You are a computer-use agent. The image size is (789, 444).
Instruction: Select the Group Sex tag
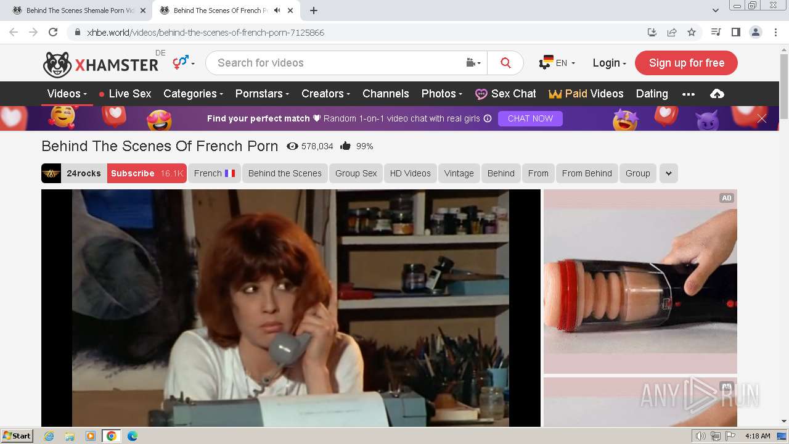pos(356,173)
